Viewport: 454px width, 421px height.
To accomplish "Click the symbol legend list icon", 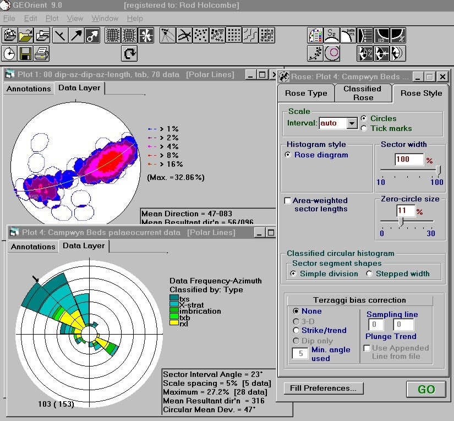I will coord(365,35).
